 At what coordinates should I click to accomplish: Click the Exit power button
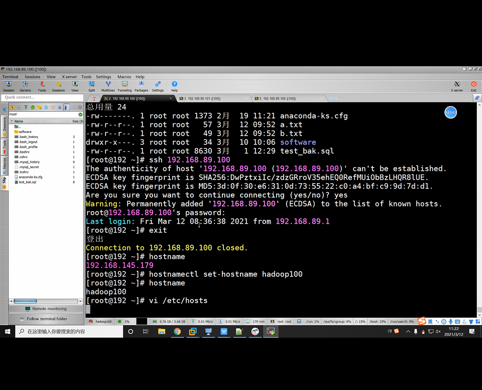473,86
